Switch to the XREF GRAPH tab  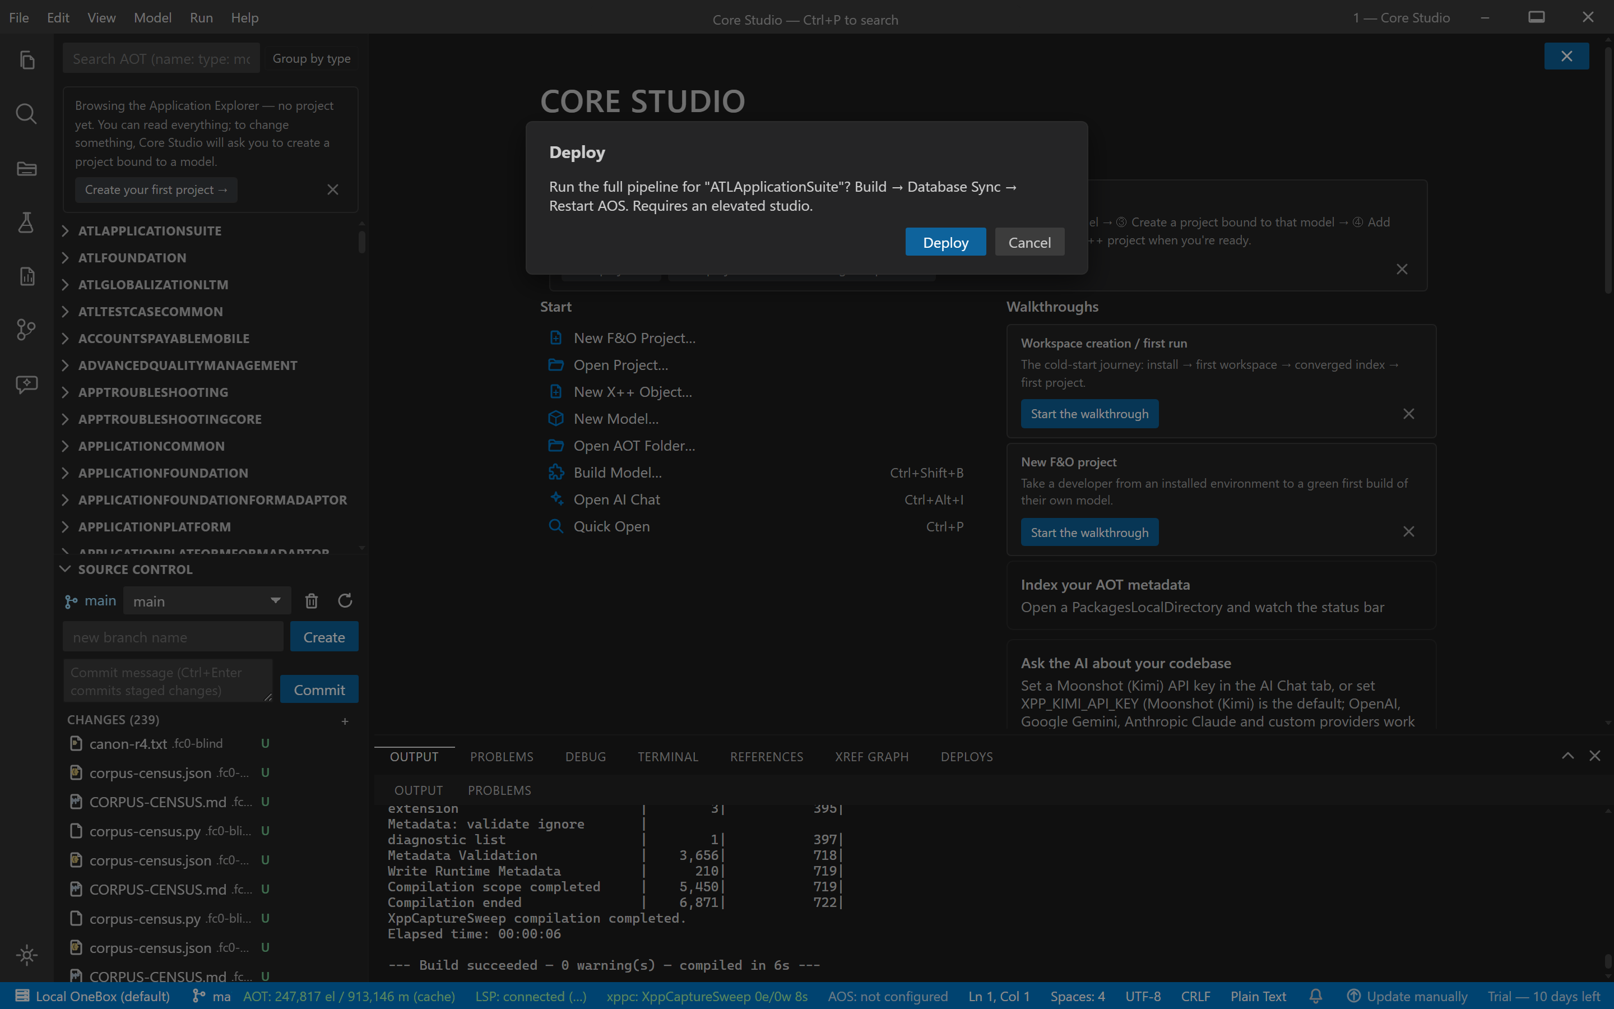pyautogui.click(x=871, y=756)
